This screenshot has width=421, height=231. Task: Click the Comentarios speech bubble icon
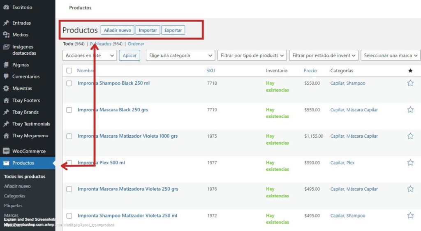tap(6, 76)
